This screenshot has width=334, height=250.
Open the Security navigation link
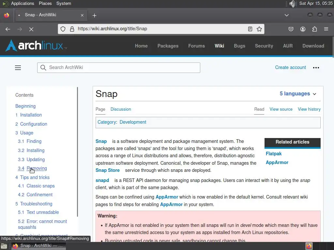coord(264,46)
